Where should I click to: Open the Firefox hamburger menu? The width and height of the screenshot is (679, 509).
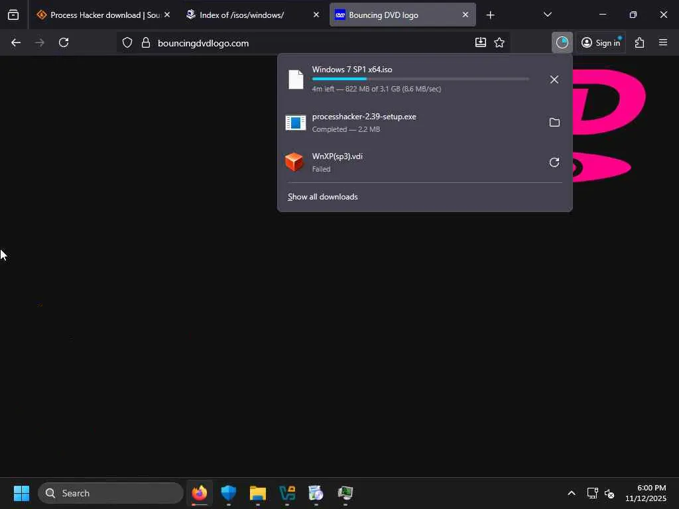tap(663, 42)
